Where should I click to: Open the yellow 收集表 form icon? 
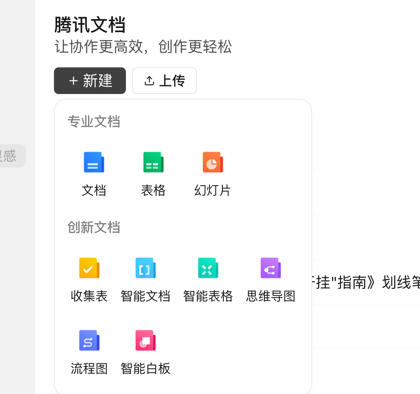(x=89, y=268)
